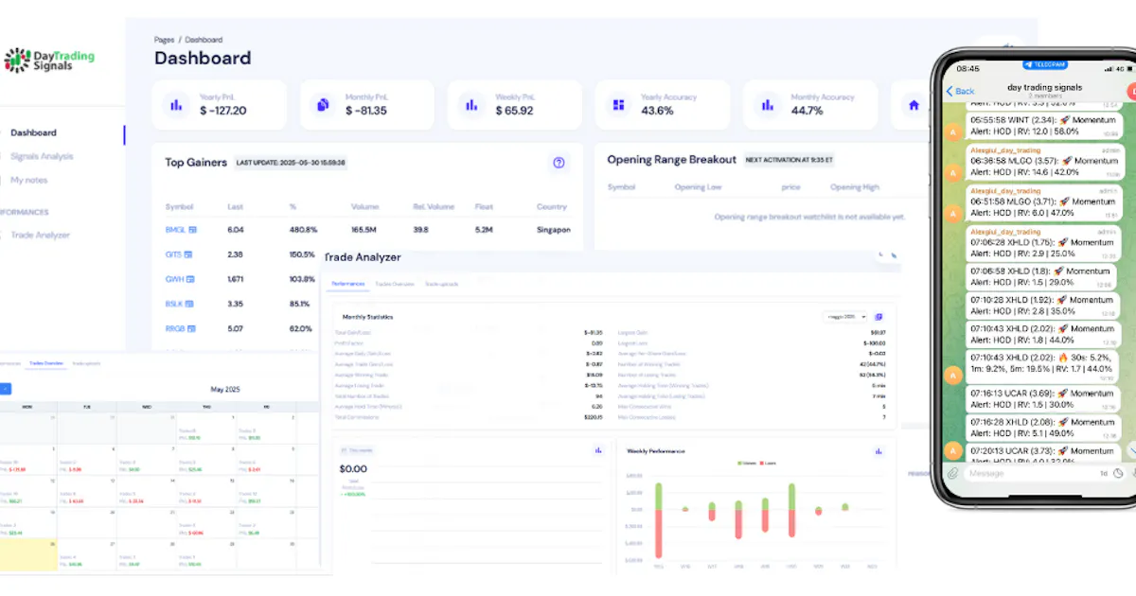Tap the A avatar beside the MLGO (3.71) message
Screen dimensions: 1136x596
tap(952, 212)
